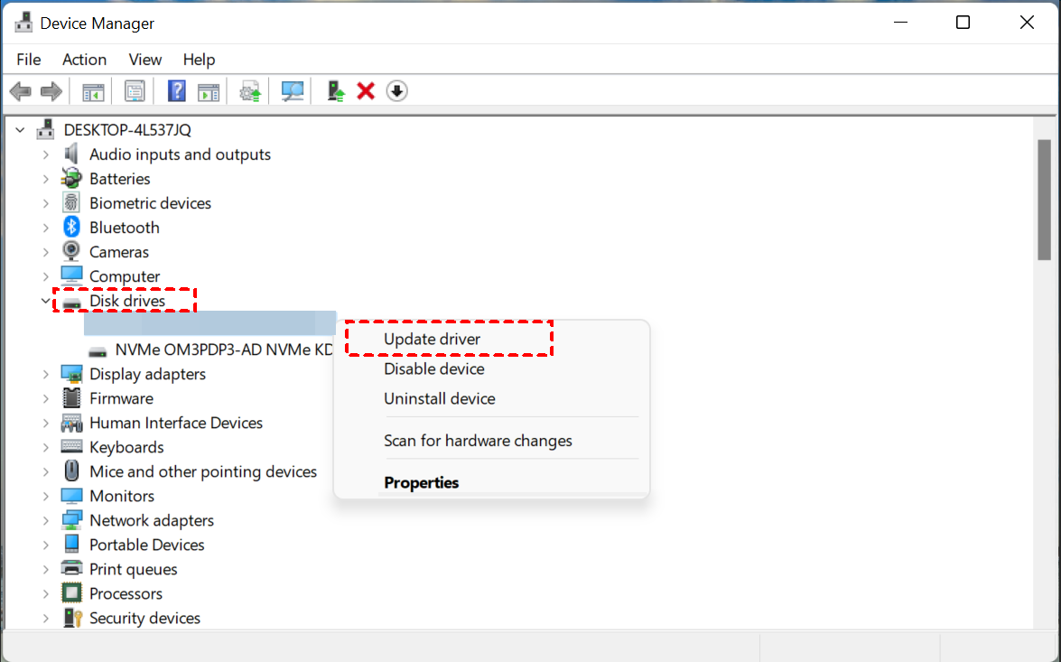Open the Help menu
1061x662 pixels.
(199, 60)
